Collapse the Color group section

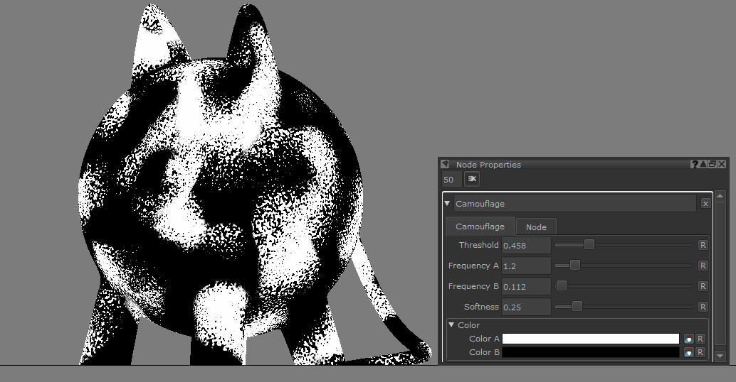[x=451, y=325]
